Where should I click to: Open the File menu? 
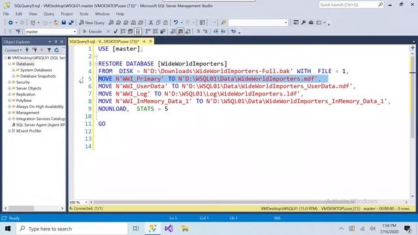6,14
